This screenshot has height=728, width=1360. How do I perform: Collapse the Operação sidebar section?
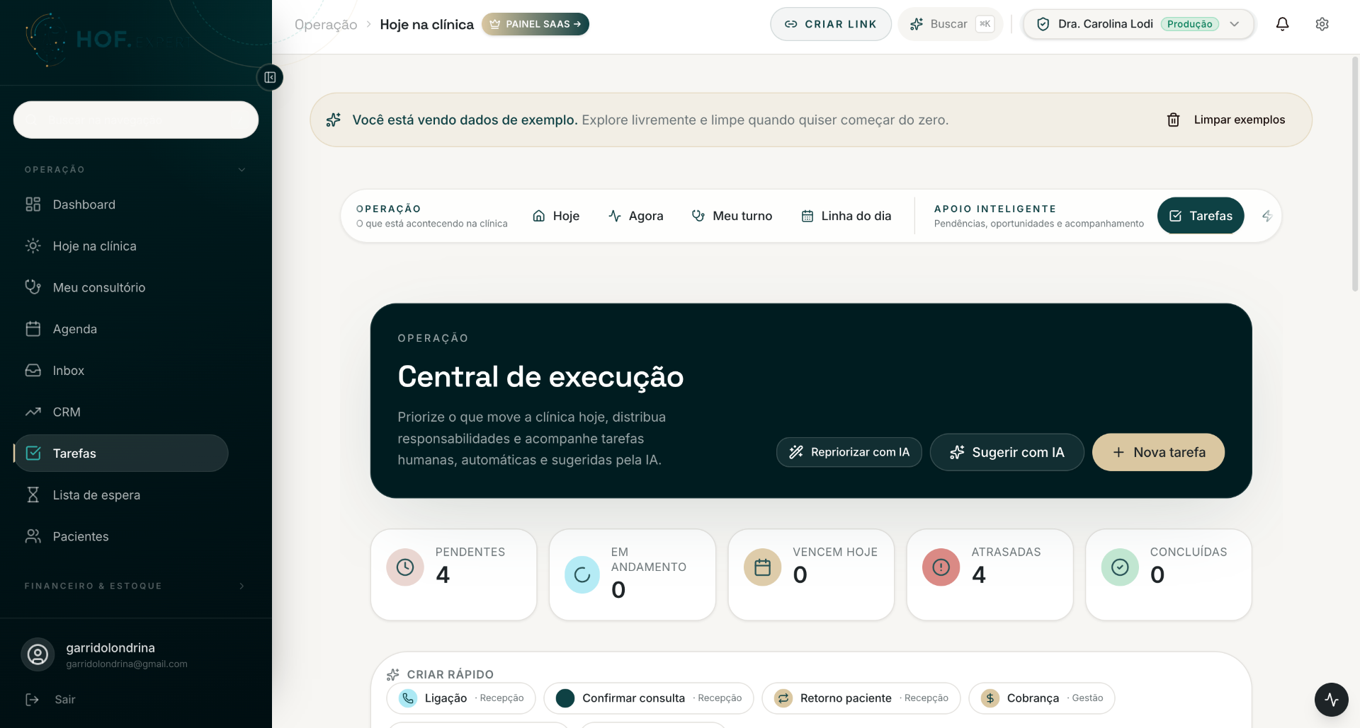click(135, 170)
